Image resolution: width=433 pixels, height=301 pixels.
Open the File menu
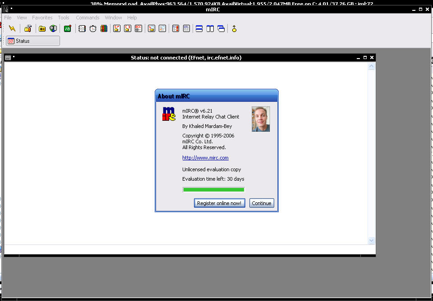pos(8,18)
